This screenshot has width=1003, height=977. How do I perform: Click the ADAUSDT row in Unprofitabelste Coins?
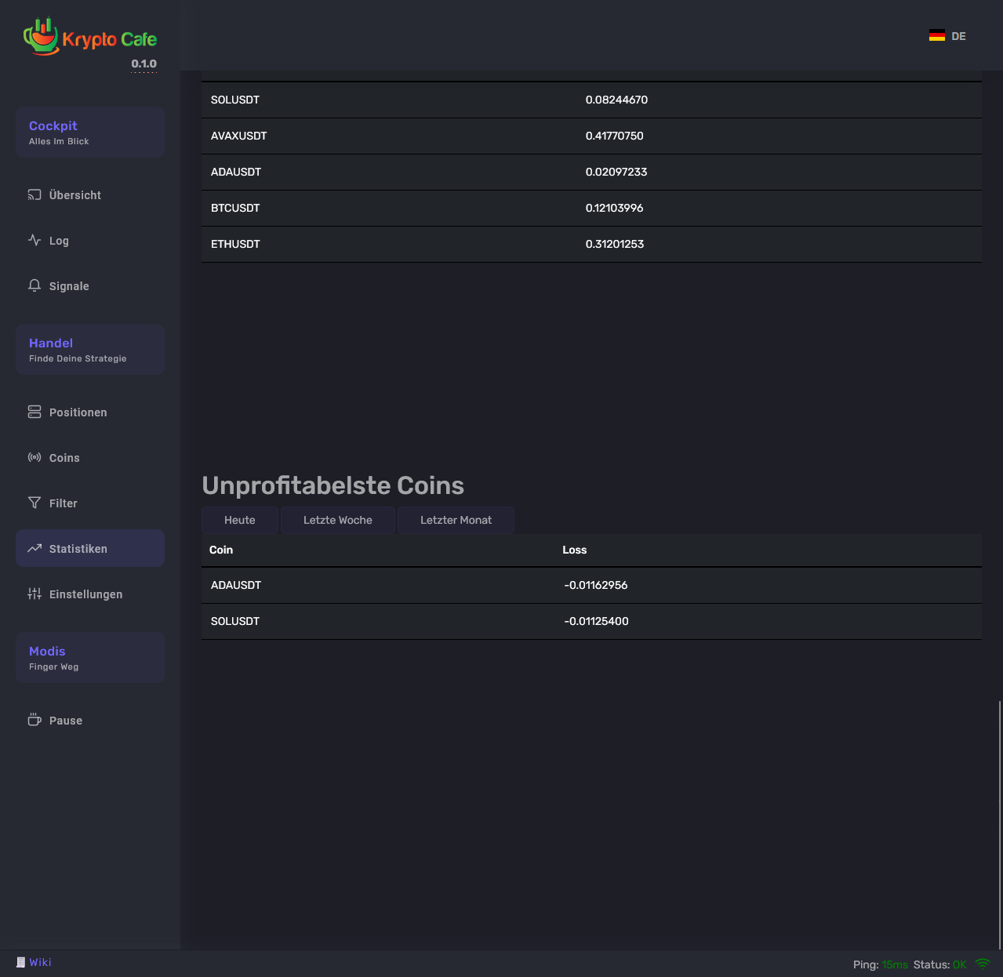591,585
